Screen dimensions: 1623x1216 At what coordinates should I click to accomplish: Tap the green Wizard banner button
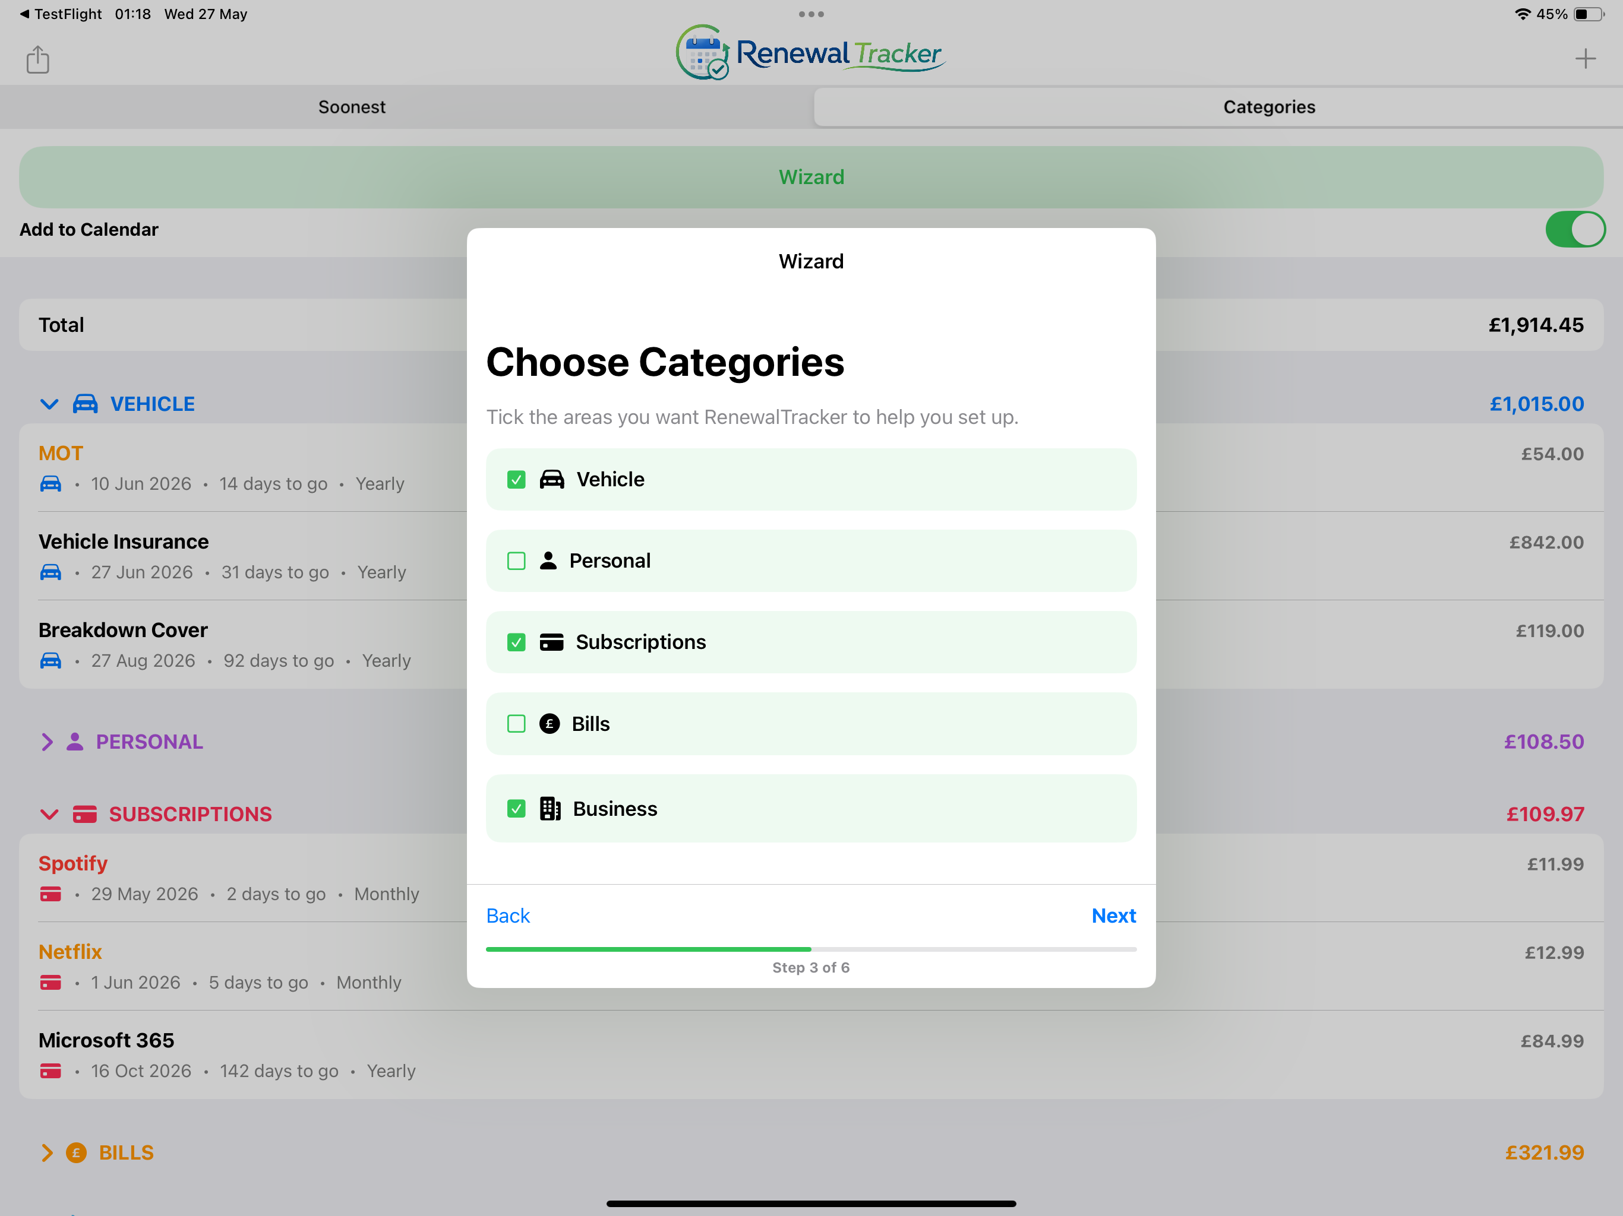click(811, 177)
